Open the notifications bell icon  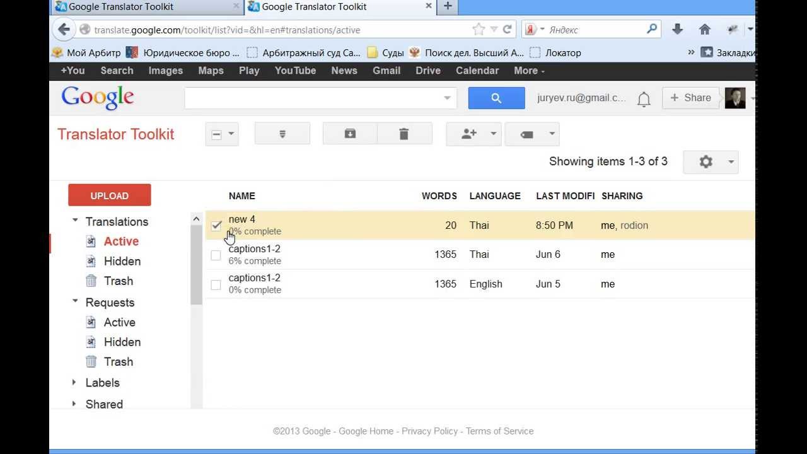[x=644, y=98]
